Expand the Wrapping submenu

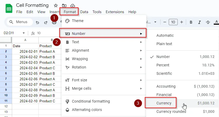104,59
